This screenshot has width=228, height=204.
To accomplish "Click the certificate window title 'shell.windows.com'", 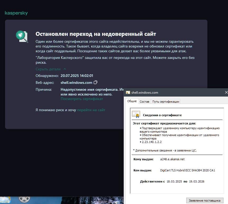I will pos(145,93).
